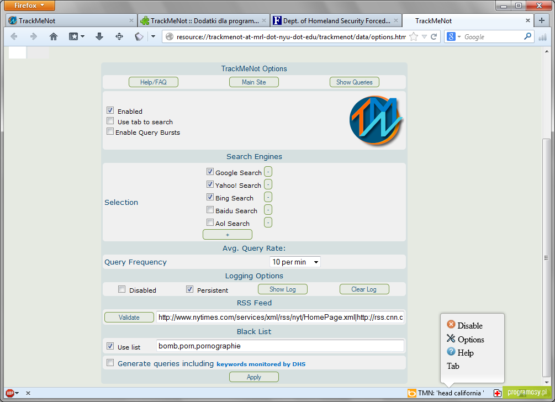Click the TrackMeNot TM logo
Viewport: 555px width, 402px height.
pos(376,120)
